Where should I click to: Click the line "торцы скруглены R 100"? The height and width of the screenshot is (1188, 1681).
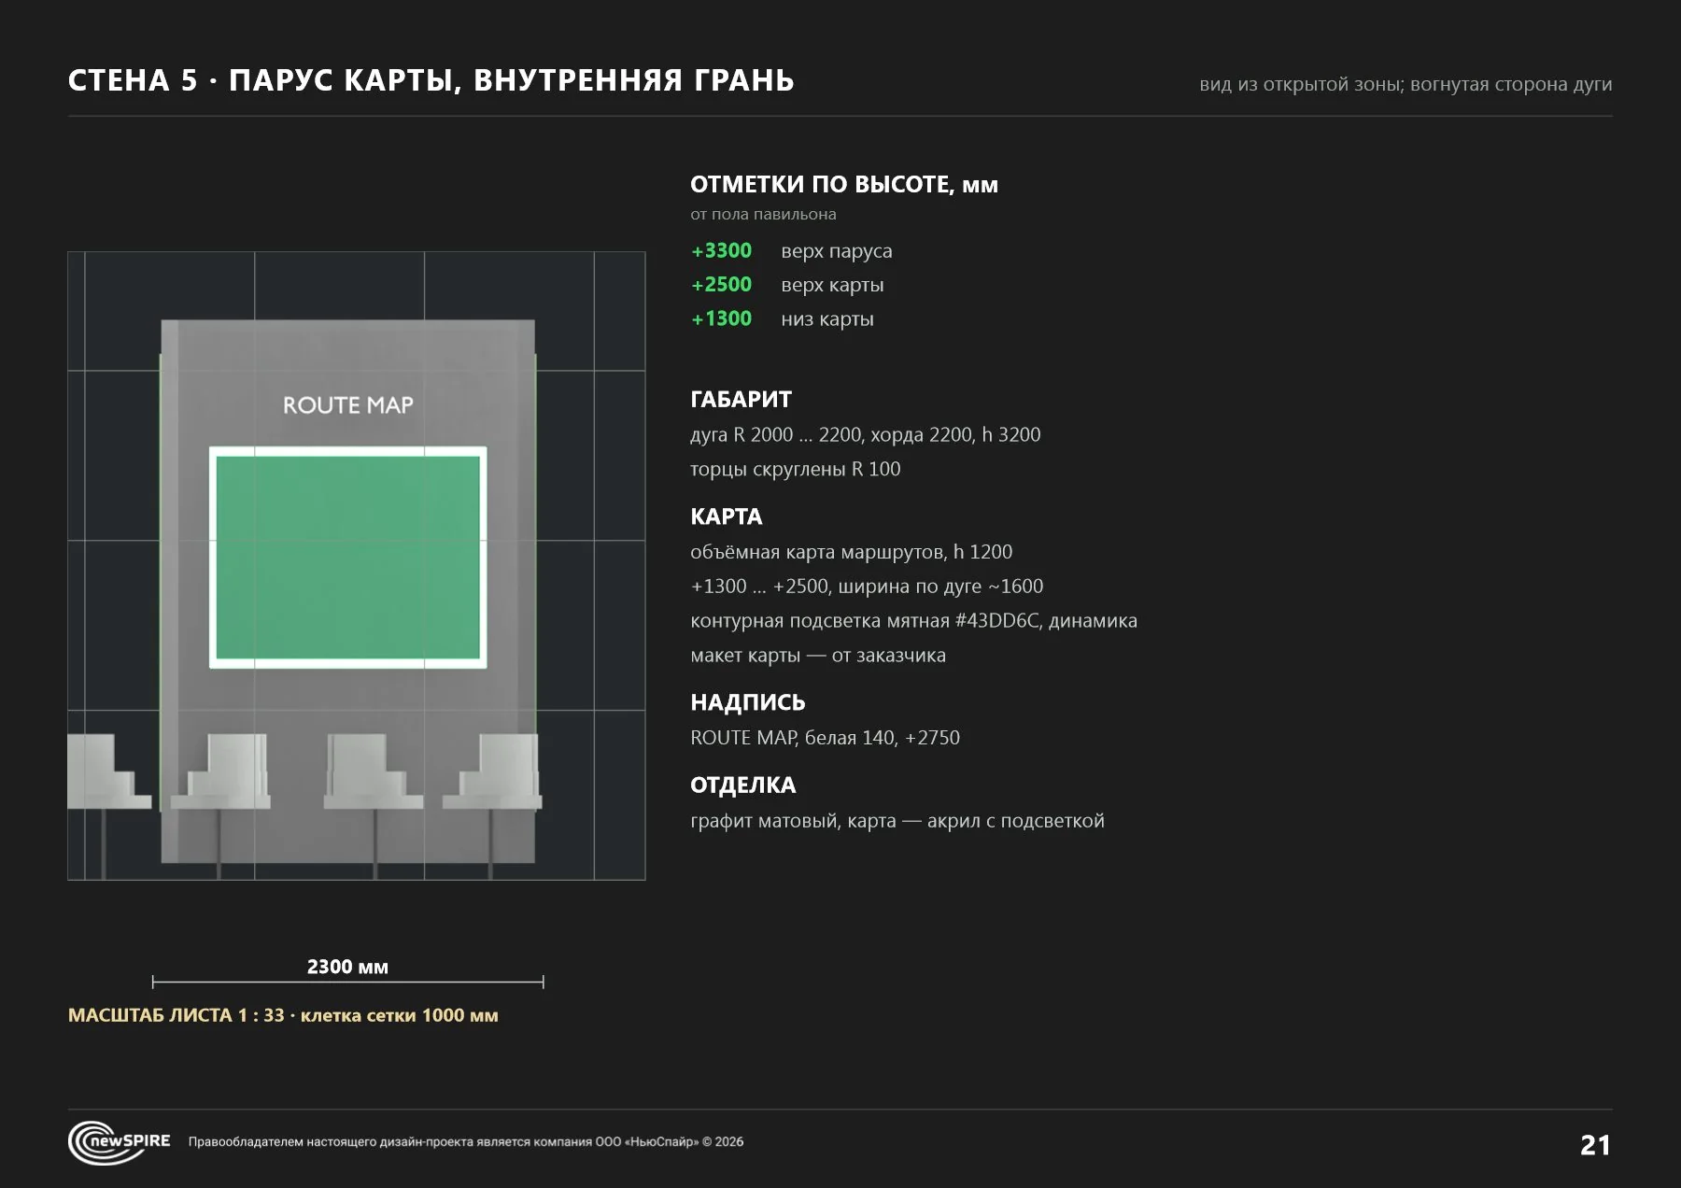796,469
